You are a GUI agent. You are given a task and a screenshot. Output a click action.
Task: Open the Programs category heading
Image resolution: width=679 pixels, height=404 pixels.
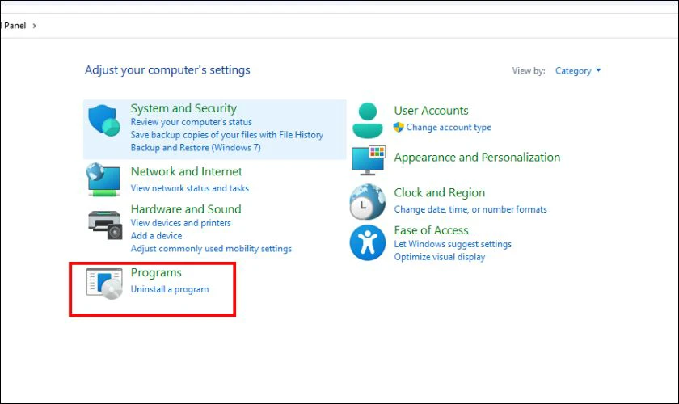(x=156, y=273)
